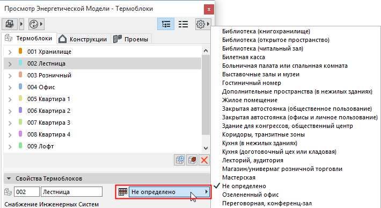The height and width of the screenshot is (208, 381).
Task: Click the 3D thermal block view icon
Action: [x=10, y=24]
